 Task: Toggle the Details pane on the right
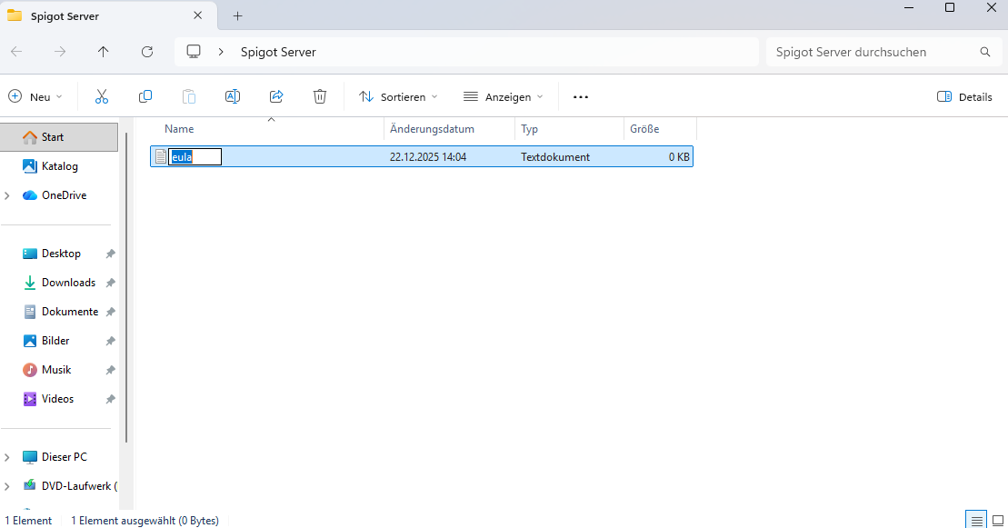[964, 96]
